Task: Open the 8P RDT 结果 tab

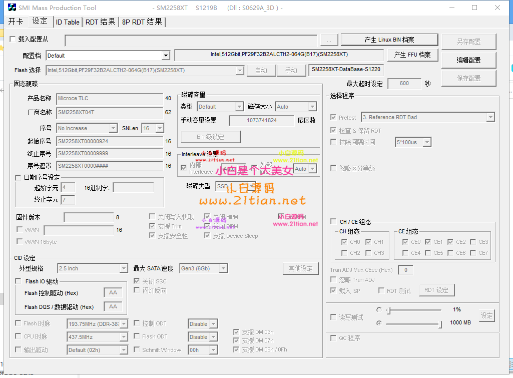Action: tap(142, 22)
